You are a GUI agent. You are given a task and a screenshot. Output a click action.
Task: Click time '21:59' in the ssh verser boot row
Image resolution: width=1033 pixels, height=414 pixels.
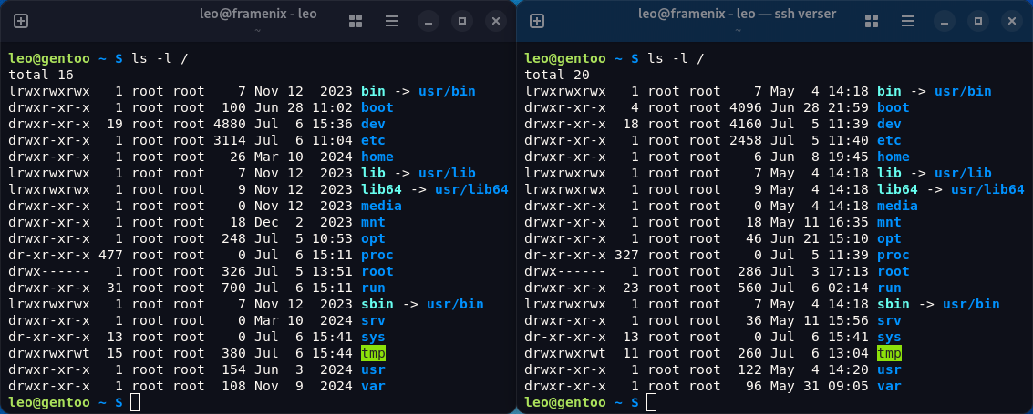(849, 107)
